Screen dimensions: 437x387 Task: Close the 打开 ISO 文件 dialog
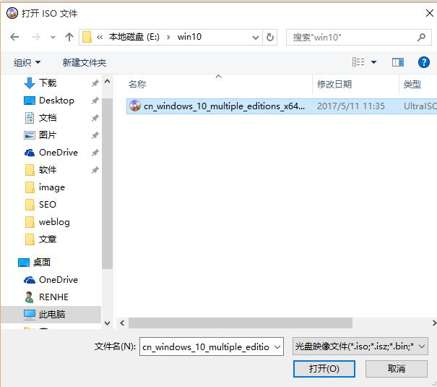(430, 13)
